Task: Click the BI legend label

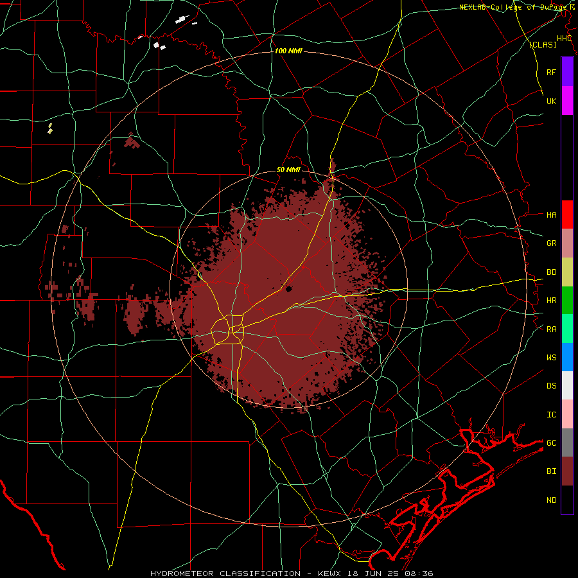Action: [551, 471]
